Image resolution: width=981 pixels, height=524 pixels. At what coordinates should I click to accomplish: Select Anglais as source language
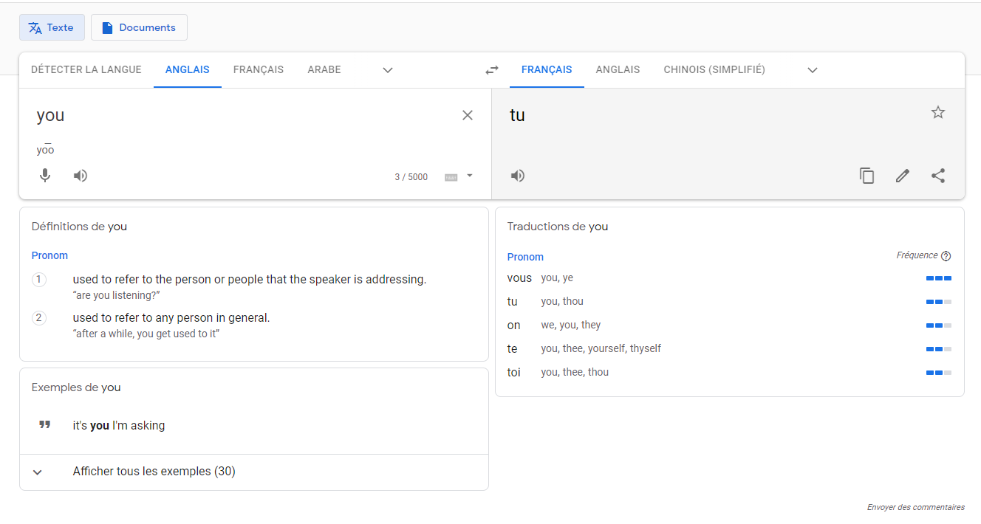click(188, 70)
